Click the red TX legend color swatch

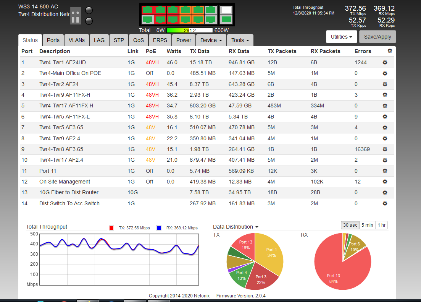[112, 228]
